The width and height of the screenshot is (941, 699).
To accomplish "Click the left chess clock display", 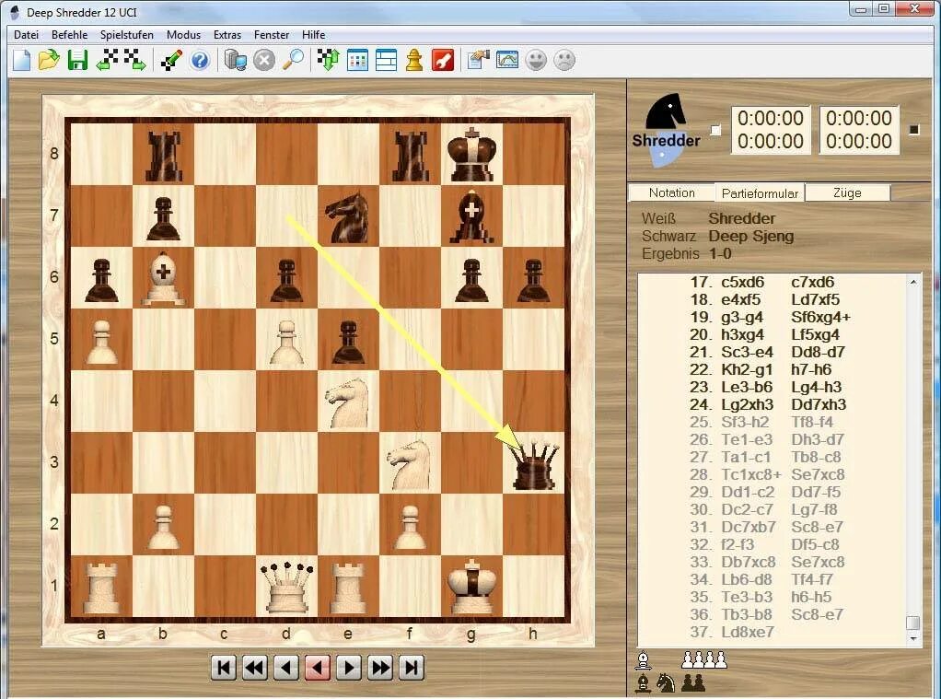I will pyautogui.click(x=771, y=130).
